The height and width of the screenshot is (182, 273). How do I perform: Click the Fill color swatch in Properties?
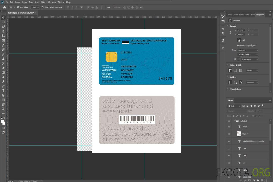click(238, 59)
